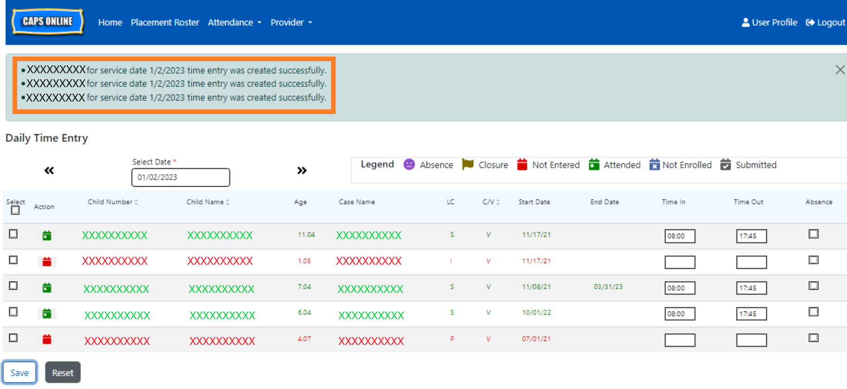847x389 pixels.
Task: Edit Time In field for age 11.04 row
Action: click(x=680, y=236)
